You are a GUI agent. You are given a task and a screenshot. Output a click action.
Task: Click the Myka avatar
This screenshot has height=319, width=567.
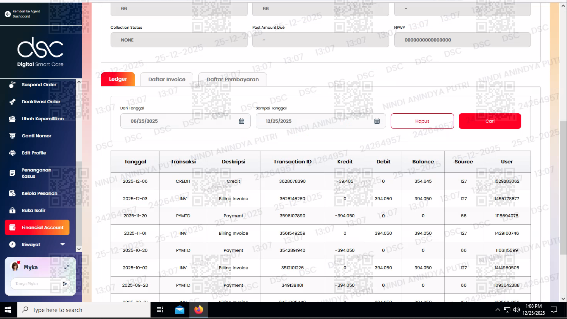(x=15, y=267)
